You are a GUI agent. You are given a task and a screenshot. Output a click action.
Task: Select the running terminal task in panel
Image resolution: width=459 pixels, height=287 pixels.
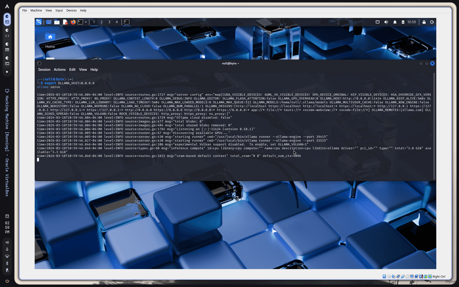coord(127,22)
